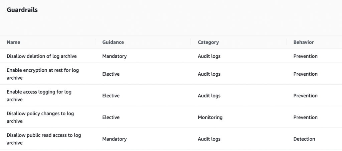This screenshot has width=342, height=151.
Task: Click Prevention in the Disallow deletion row
Action: tap(305, 56)
